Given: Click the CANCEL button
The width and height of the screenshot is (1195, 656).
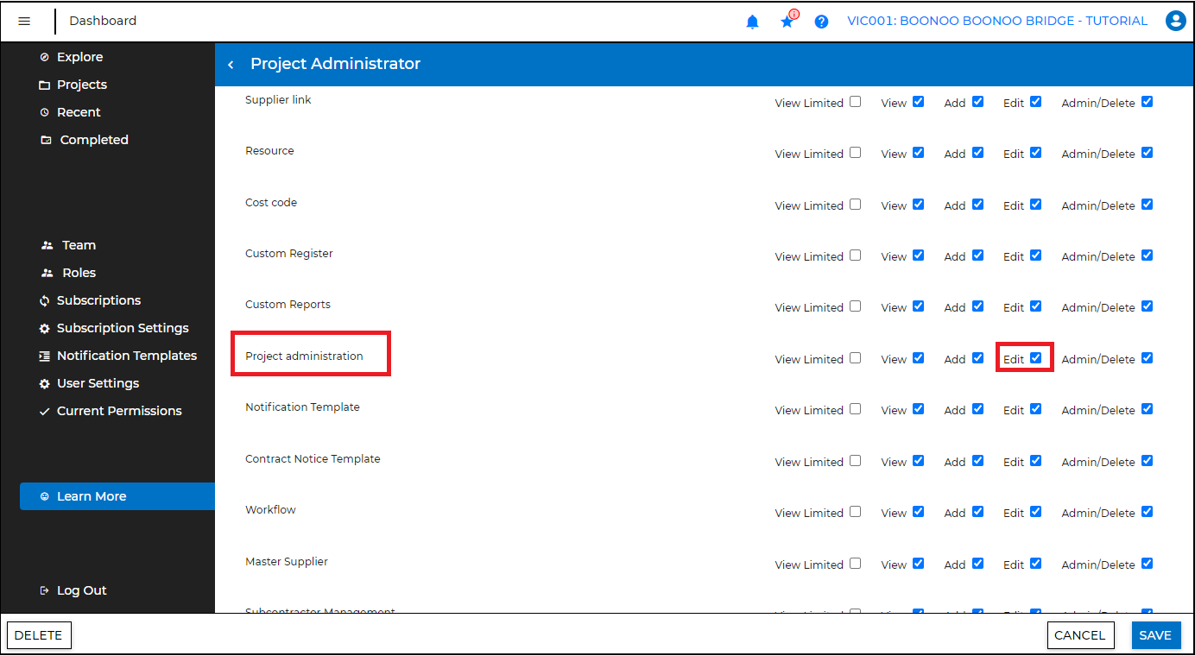Looking at the screenshot, I should tap(1079, 635).
